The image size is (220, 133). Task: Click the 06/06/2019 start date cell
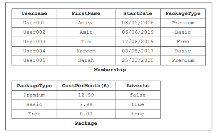[138, 32]
